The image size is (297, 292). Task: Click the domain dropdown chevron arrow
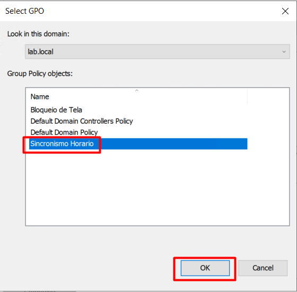click(284, 52)
